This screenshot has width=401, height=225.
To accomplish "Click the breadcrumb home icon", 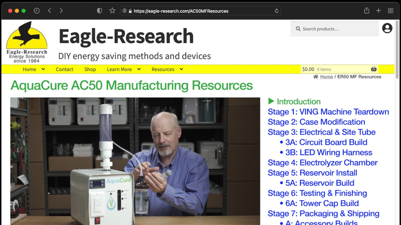I will 316,77.
